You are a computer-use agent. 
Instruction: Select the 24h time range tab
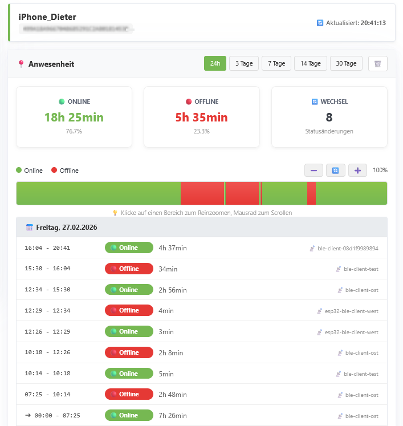[215, 63]
